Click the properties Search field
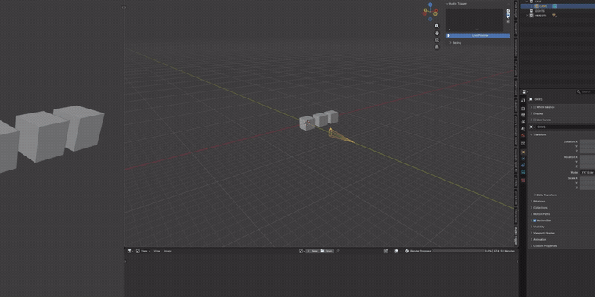The height and width of the screenshot is (297, 595). [585, 91]
